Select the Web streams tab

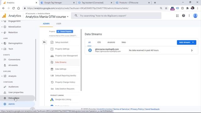(x=123, y=42)
